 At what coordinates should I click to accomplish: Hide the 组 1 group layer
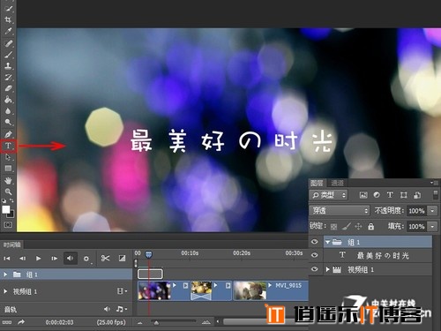[315, 242]
